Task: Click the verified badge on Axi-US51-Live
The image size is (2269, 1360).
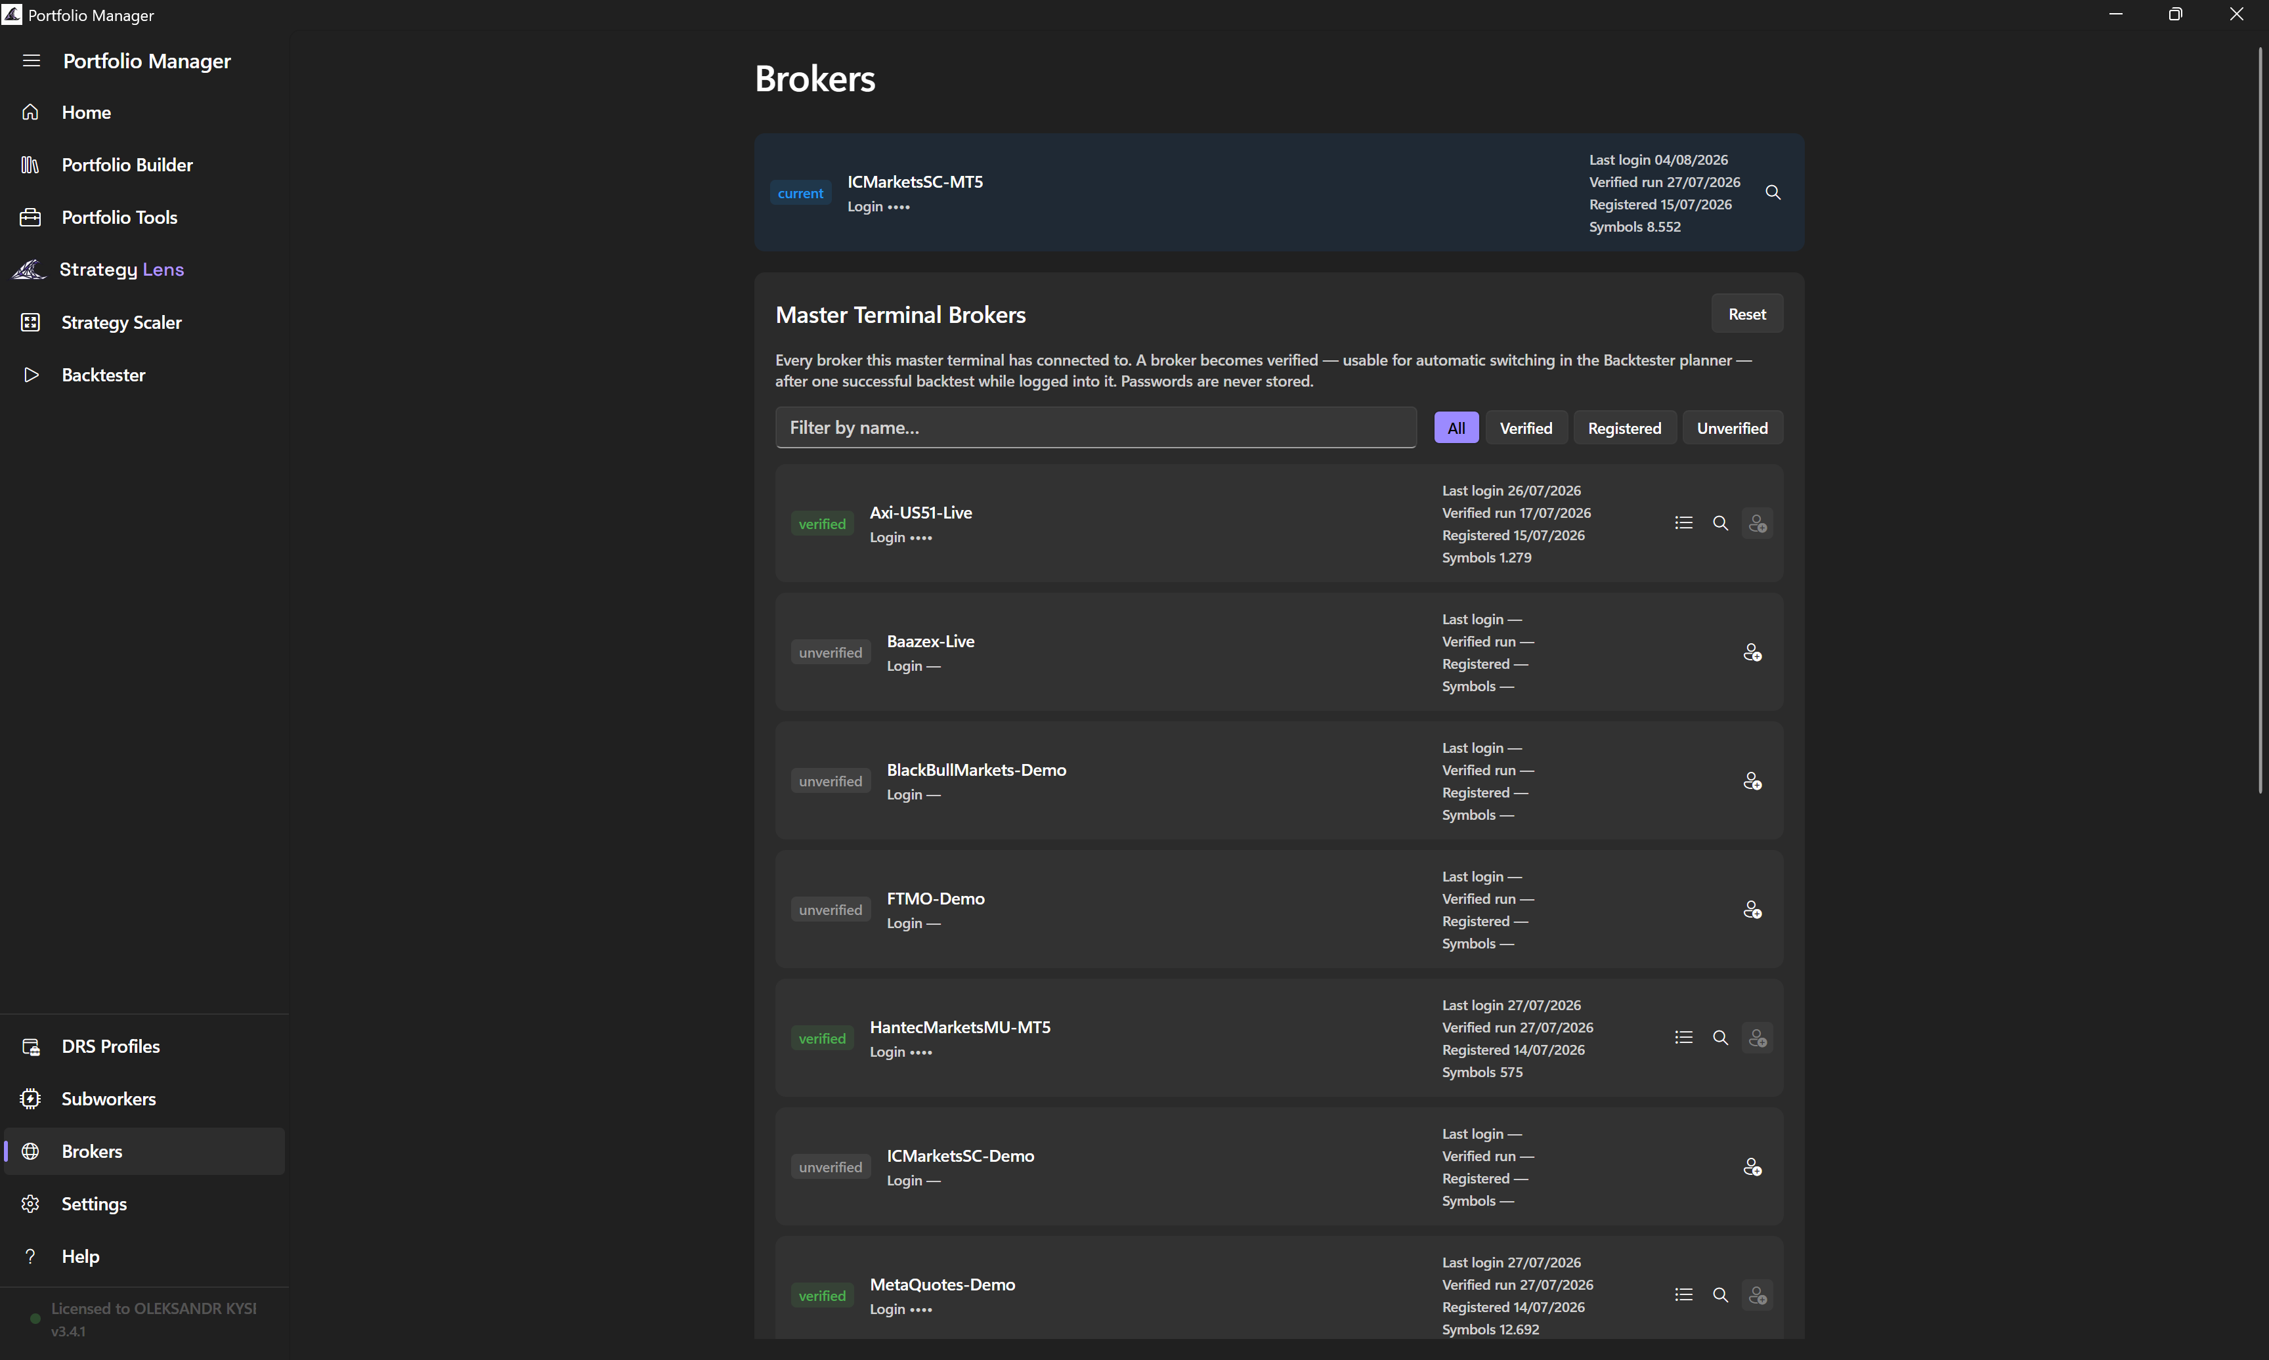Action: [x=822, y=524]
